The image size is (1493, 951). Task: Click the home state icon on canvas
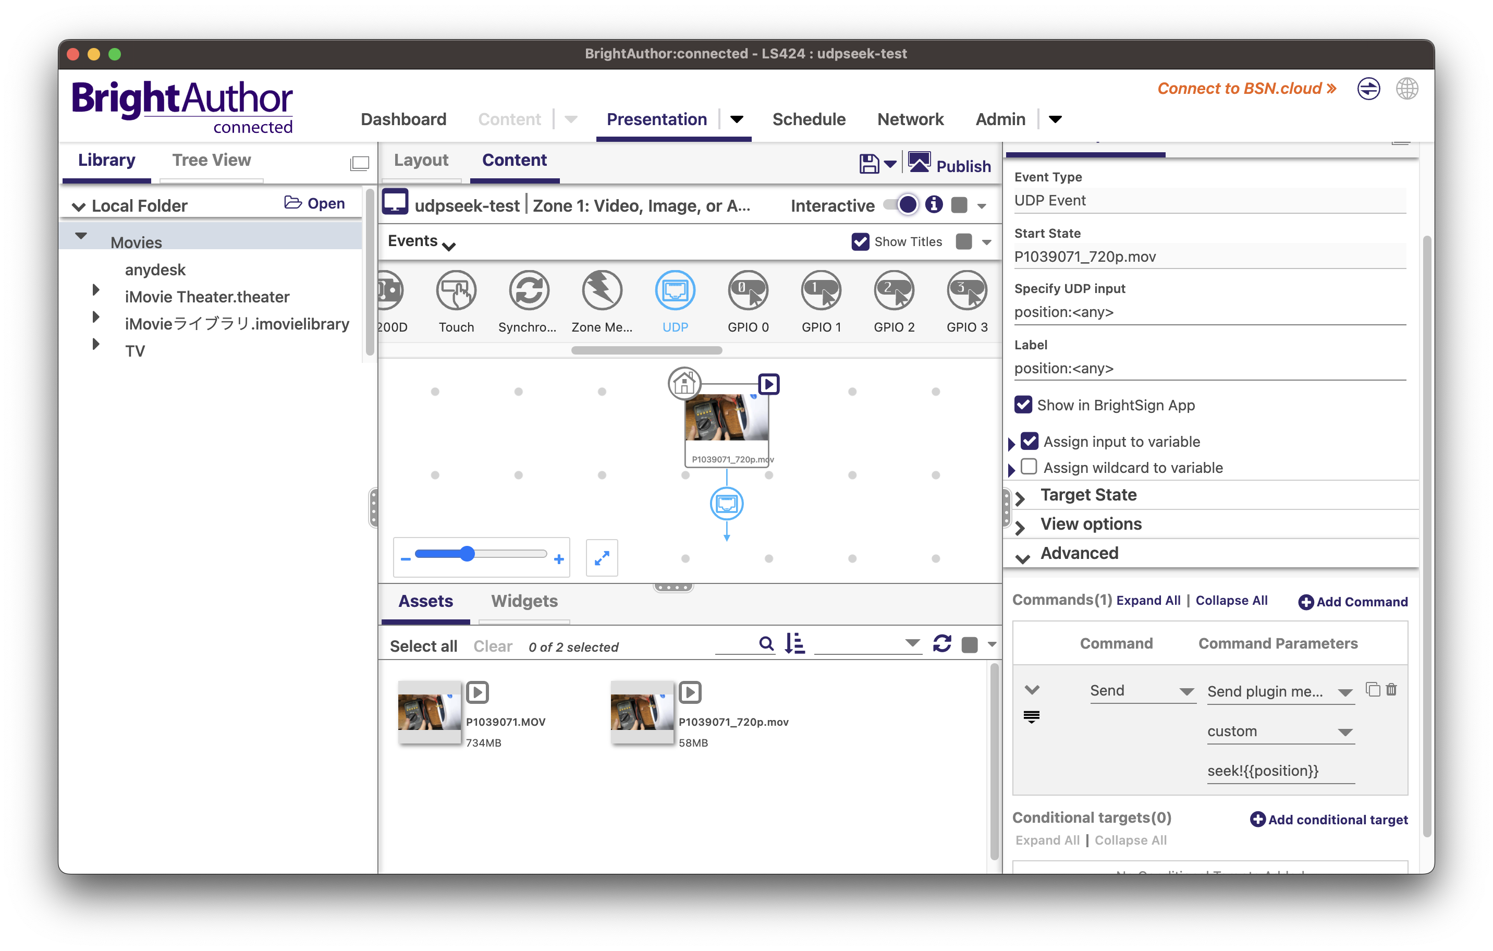coord(684,383)
